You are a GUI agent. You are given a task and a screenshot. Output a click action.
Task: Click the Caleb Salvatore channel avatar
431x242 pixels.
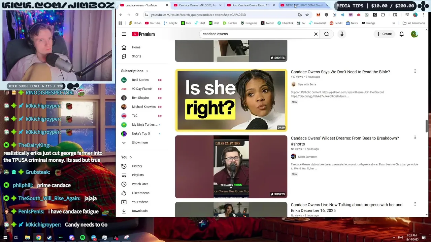294,157
